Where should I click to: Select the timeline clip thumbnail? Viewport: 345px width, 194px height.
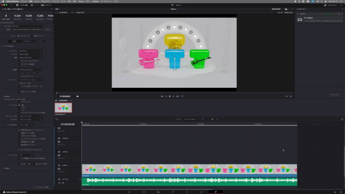64,108
